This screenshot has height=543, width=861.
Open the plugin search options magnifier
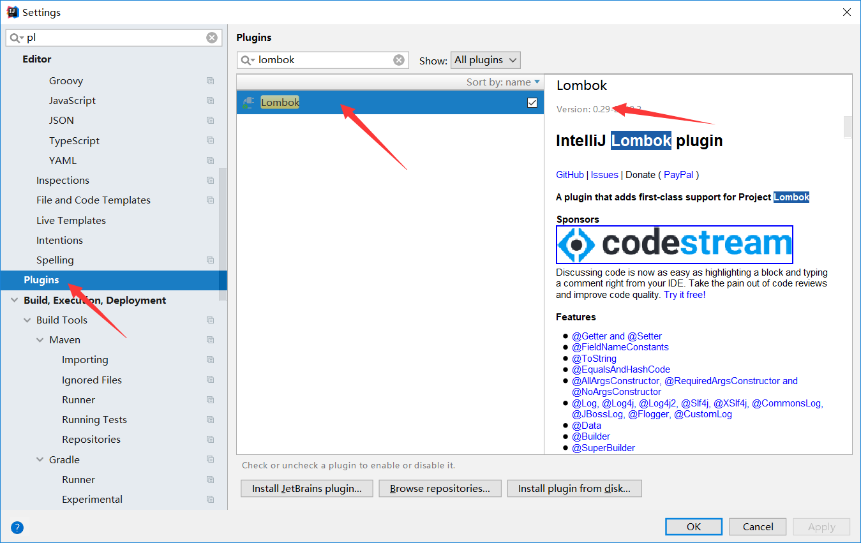248,60
